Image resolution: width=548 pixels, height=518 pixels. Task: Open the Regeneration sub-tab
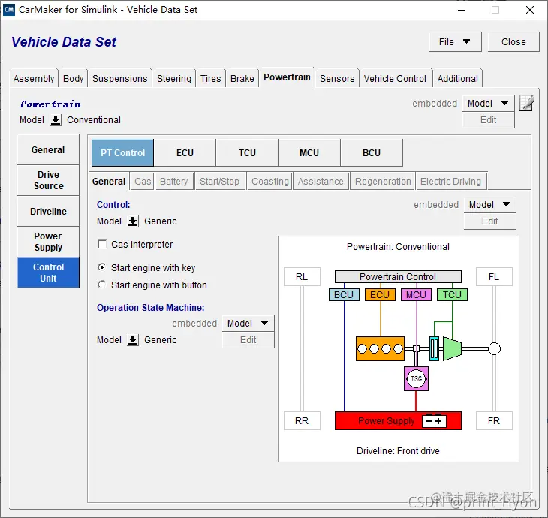pos(383,182)
